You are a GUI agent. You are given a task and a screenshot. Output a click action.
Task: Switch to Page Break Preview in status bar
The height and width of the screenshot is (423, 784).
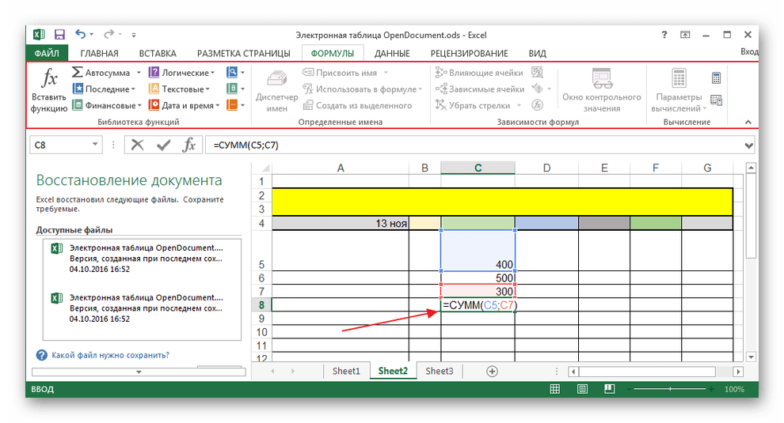point(609,388)
